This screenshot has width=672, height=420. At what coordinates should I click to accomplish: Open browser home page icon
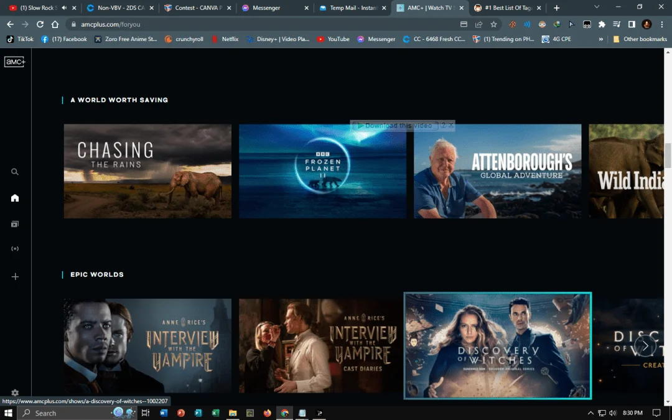click(55, 24)
